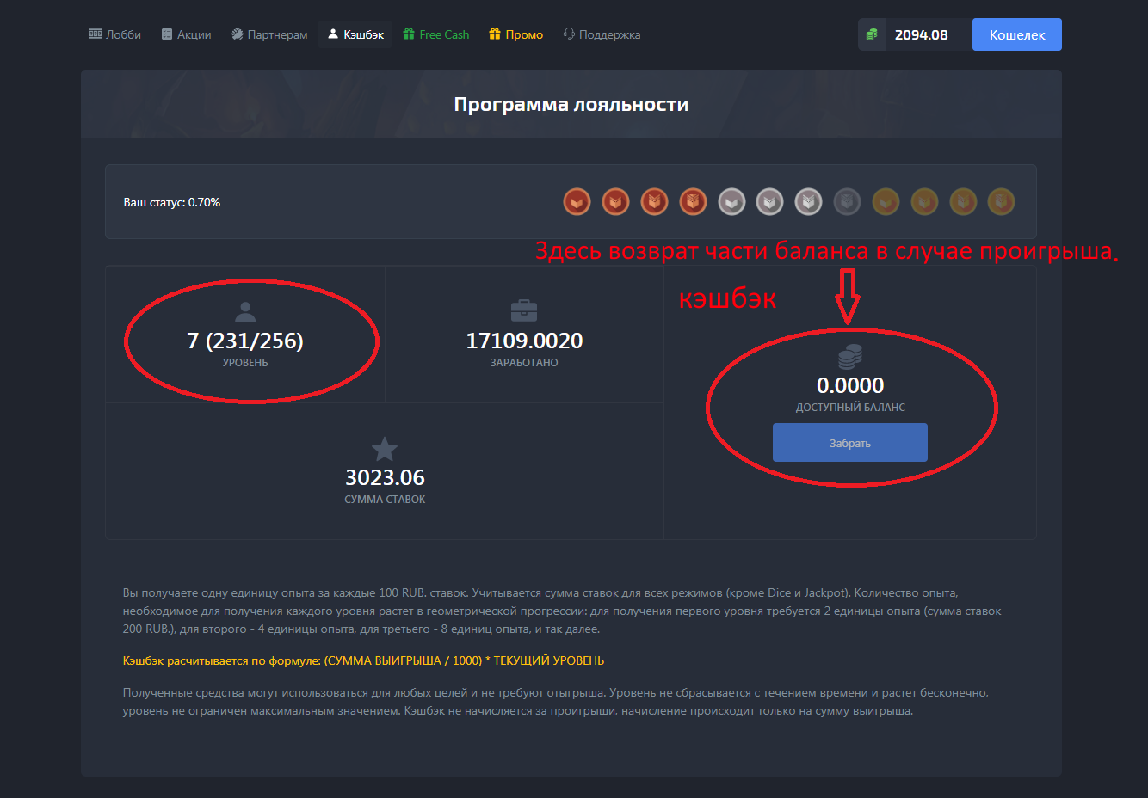1148x798 pixels.
Task: Click the briefcase earned icon
Action: (524, 310)
